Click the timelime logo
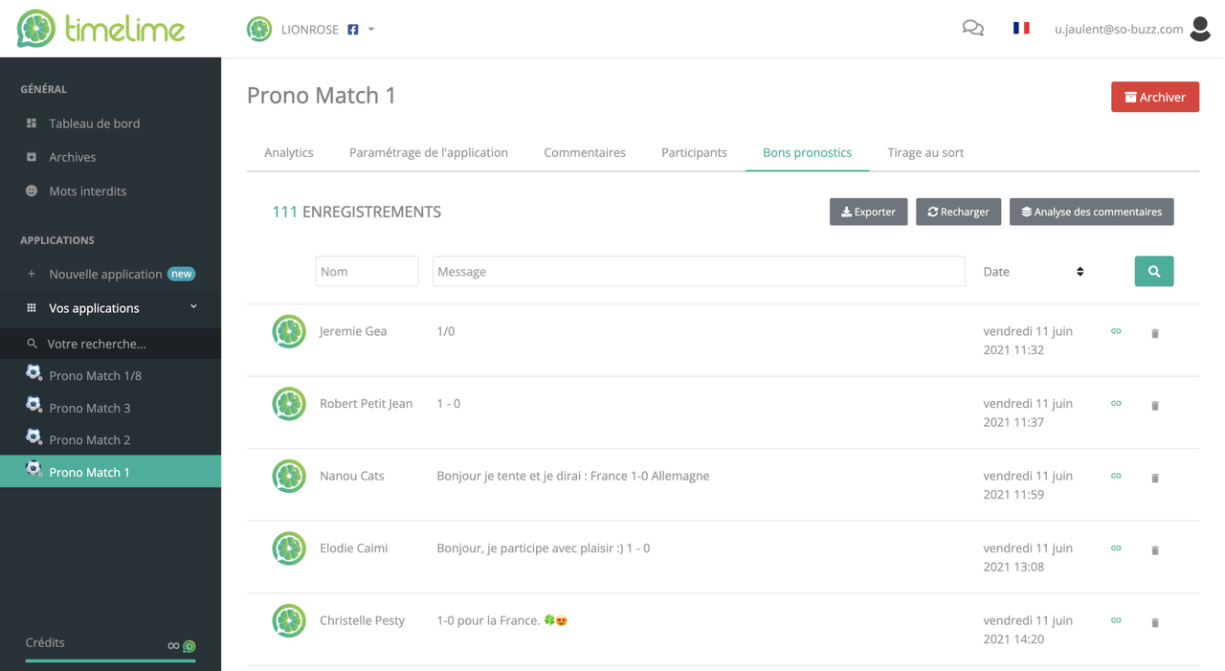This screenshot has height=671, width=1225. [x=100, y=29]
